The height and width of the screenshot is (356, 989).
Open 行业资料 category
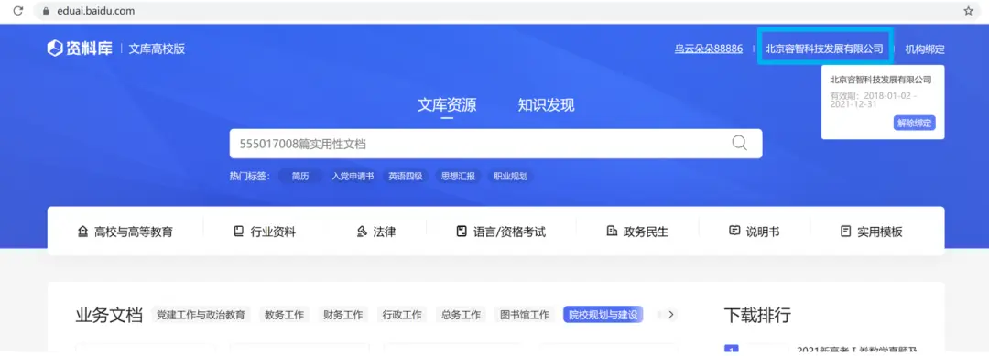pyautogui.click(x=265, y=232)
